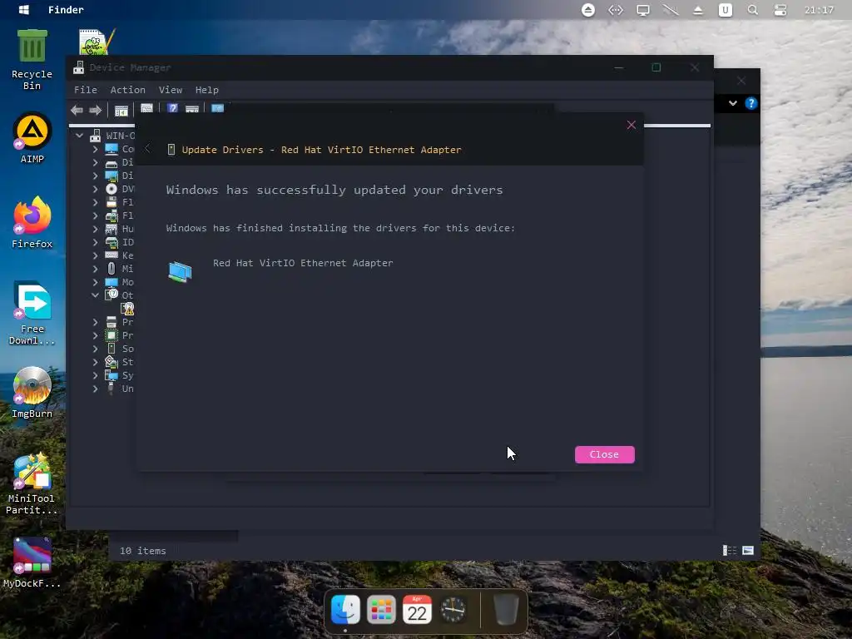
Task: Select the Keyboards icon in tree
Action: tap(111, 255)
